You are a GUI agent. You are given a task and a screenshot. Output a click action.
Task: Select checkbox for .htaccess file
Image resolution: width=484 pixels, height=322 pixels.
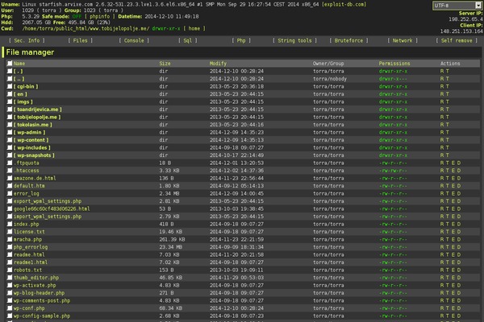[x=10, y=171]
